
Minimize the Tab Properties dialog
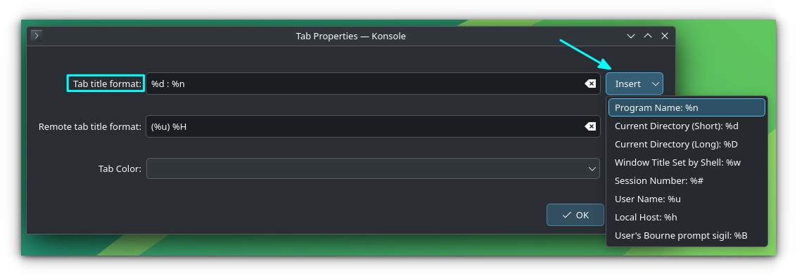pyautogui.click(x=631, y=36)
